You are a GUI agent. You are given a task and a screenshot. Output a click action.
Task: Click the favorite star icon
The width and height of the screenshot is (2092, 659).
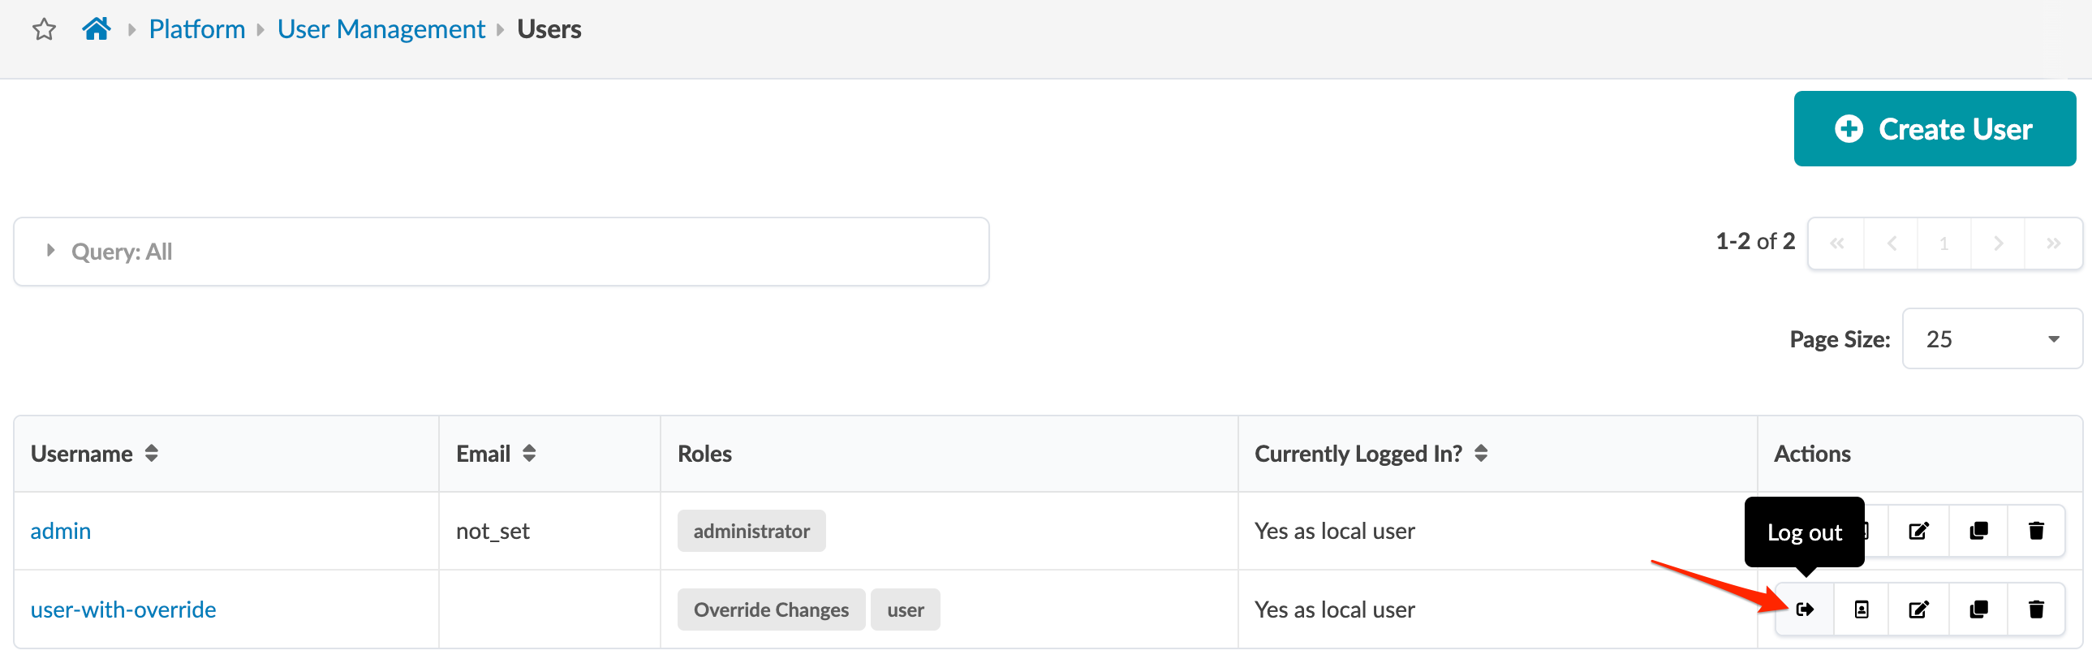44,30
